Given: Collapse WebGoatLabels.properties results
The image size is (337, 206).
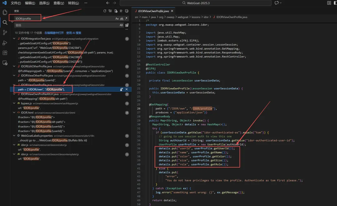Looking at the screenshot, I should point(14,136).
